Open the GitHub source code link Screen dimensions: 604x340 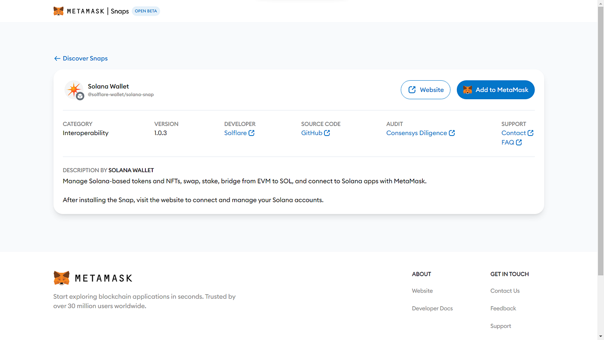[315, 133]
